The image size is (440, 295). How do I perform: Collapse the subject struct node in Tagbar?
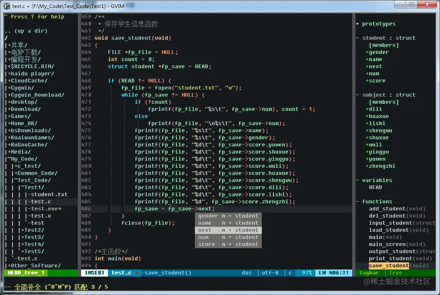(x=358, y=95)
